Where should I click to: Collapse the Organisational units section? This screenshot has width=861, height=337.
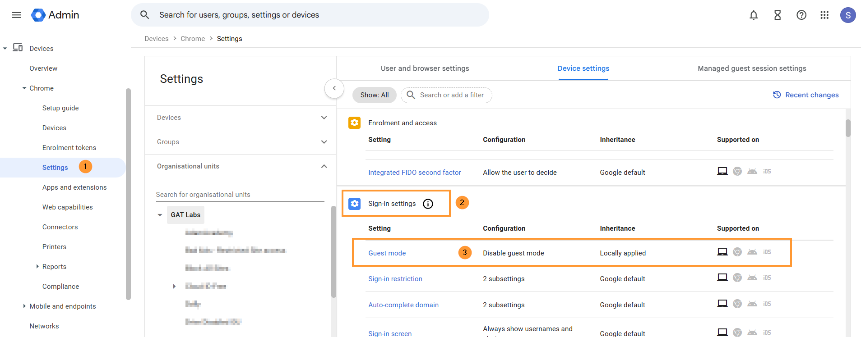pos(324,166)
